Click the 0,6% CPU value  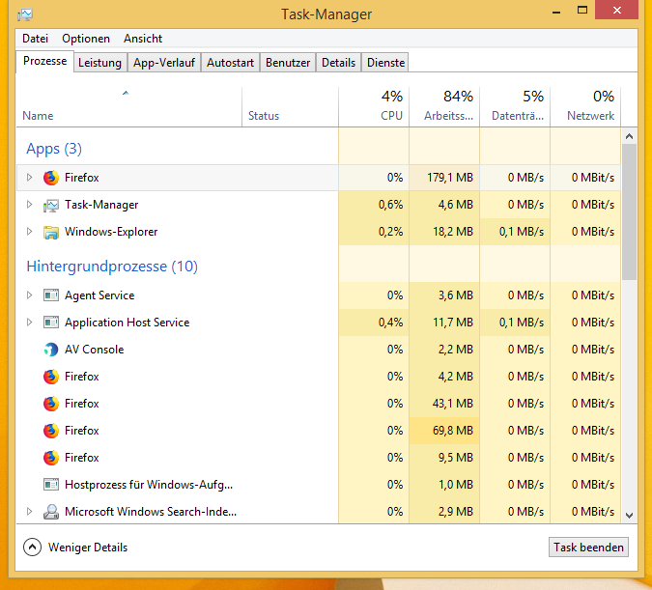pos(390,205)
